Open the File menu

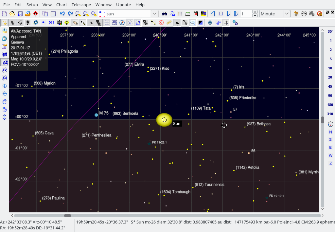(x=7, y=5)
